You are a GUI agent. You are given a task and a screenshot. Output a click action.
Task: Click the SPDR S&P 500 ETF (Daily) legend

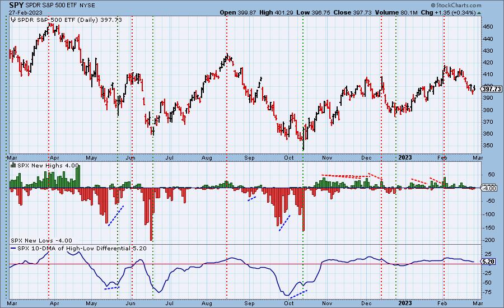[69, 20]
